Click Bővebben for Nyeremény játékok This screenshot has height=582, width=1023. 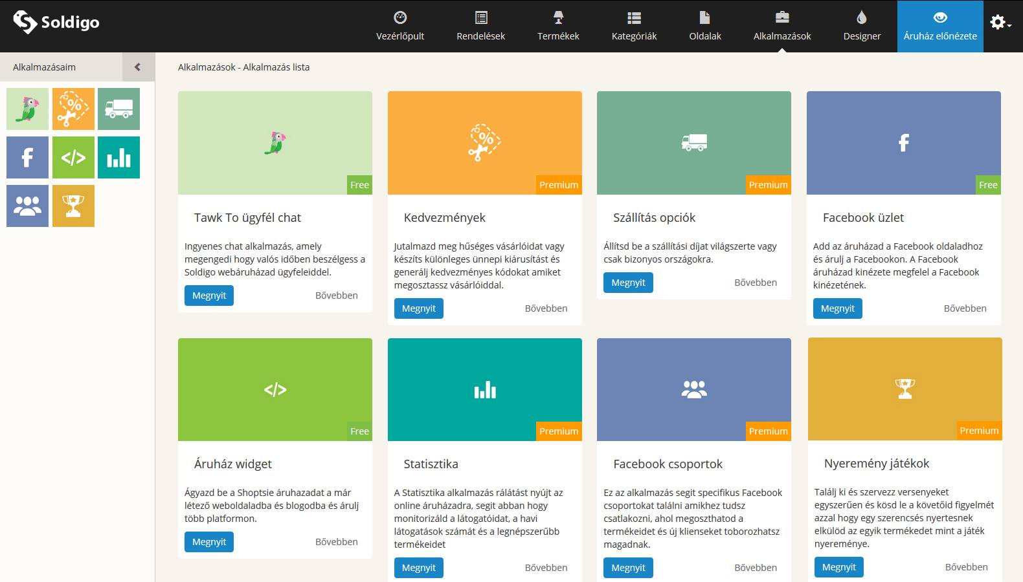click(967, 567)
